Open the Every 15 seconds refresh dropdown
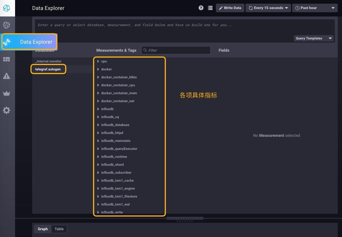This screenshot has height=237, width=342. pos(268,8)
